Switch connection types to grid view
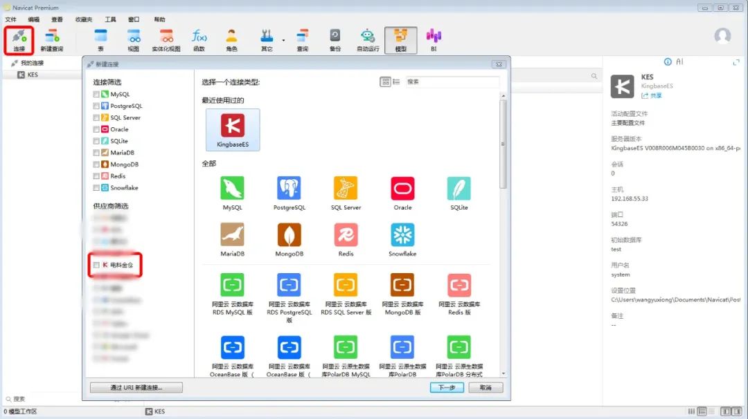The image size is (748, 419). pyautogui.click(x=385, y=82)
